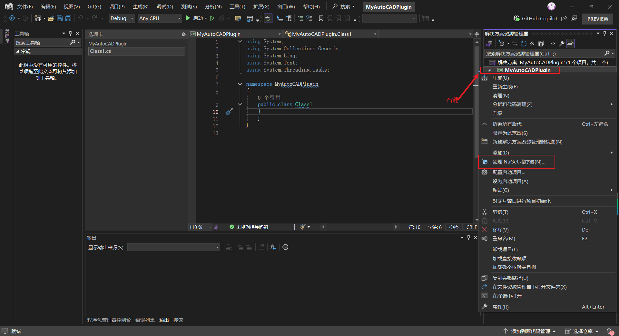
Task: Save current file with the single-disk icon
Action: point(60,18)
